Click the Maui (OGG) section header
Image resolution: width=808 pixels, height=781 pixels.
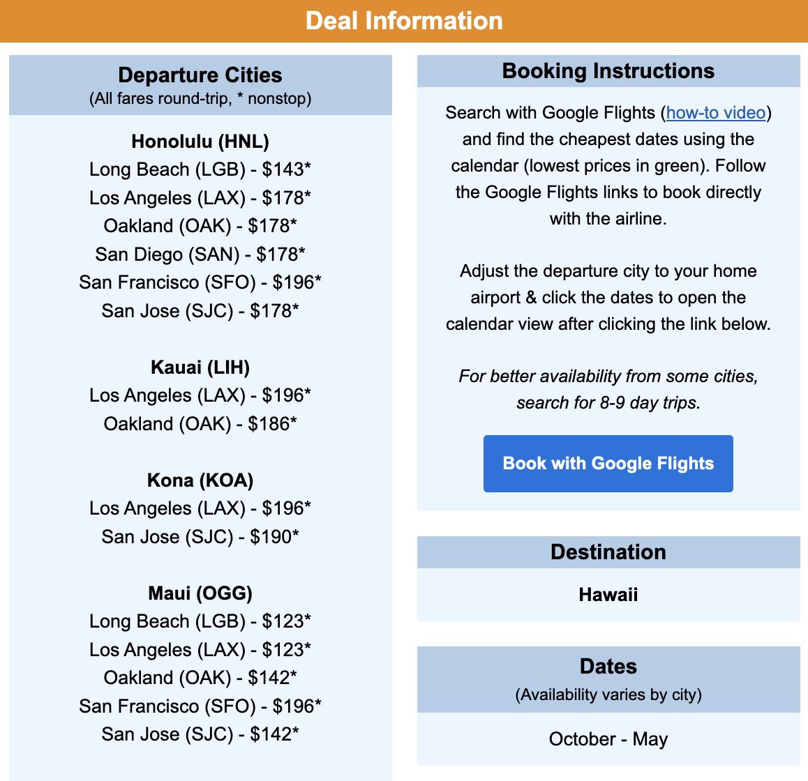click(x=200, y=593)
